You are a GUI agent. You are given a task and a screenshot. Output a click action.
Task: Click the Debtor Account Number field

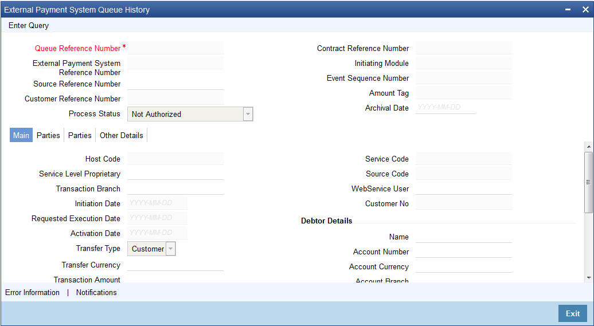[464, 252]
